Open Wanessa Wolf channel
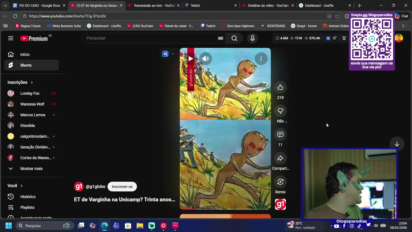 point(32,104)
